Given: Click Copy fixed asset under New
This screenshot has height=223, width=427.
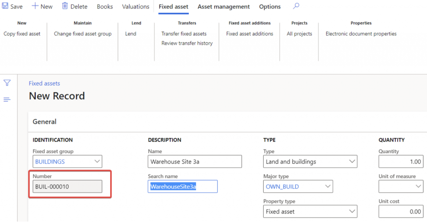Looking at the screenshot, I should point(22,34).
